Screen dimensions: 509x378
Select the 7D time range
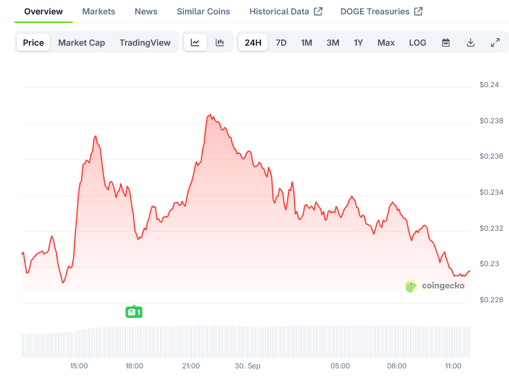pyautogui.click(x=281, y=43)
